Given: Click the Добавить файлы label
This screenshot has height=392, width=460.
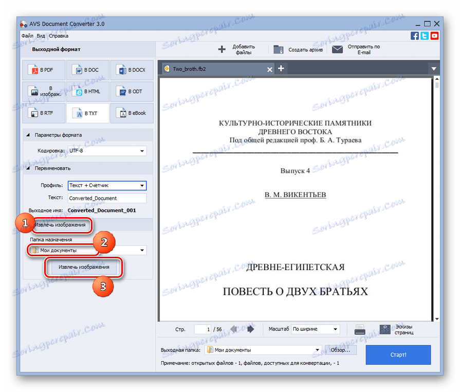Looking at the screenshot, I should coord(244,49).
